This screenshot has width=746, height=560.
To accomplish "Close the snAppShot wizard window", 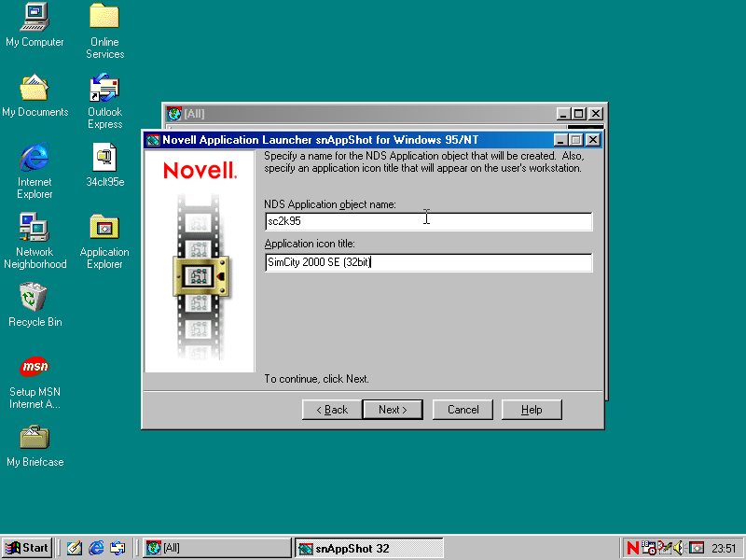I will click(592, 140).
